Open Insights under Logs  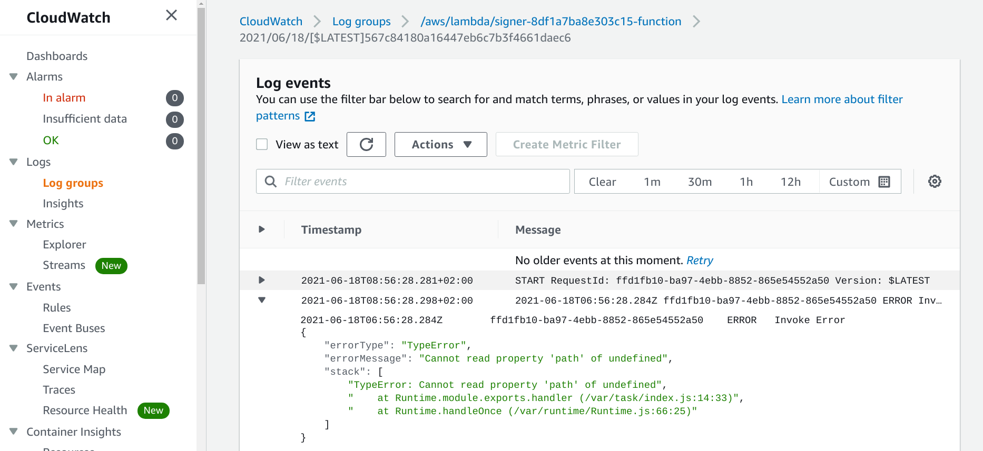point(63,204)
